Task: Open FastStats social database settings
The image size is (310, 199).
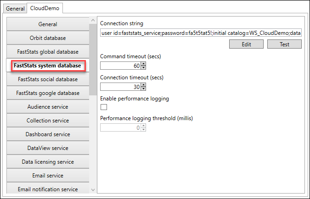Action: [x=48, y=79]
